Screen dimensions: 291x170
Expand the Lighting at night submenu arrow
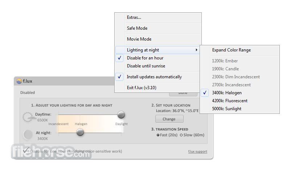[x=197, y=50]
